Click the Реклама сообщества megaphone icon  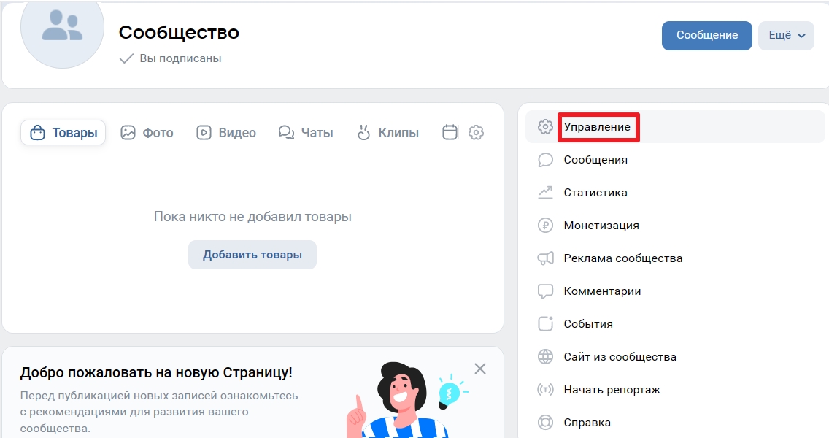click(545, 258)
